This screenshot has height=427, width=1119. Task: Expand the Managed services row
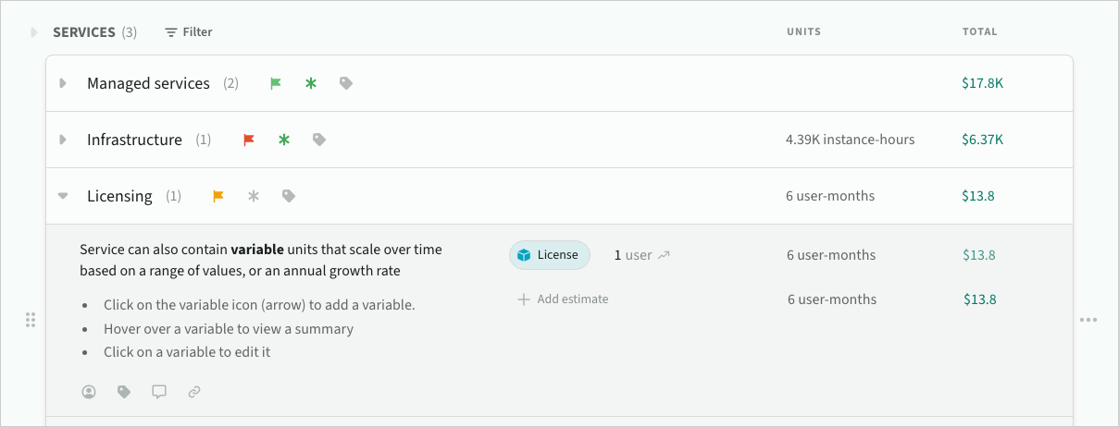pyautogui.click(x=63, y=83)
